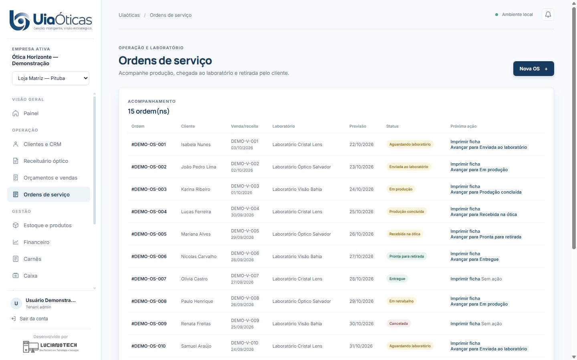Click the notification bell icon
Viewport: 577px width, 360px height.
tap(548, 15)
